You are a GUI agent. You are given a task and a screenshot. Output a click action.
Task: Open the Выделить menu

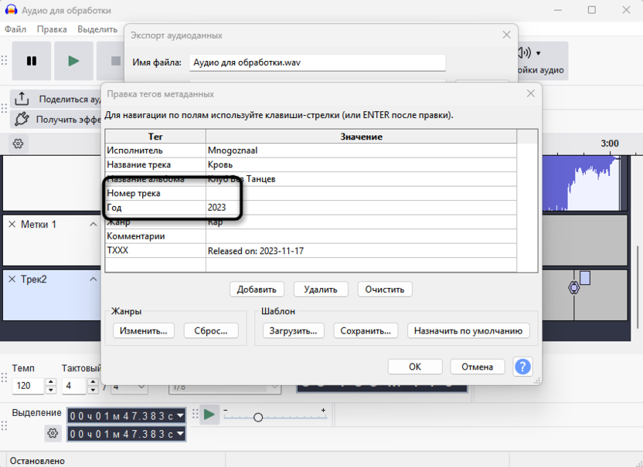coord(97,29)
